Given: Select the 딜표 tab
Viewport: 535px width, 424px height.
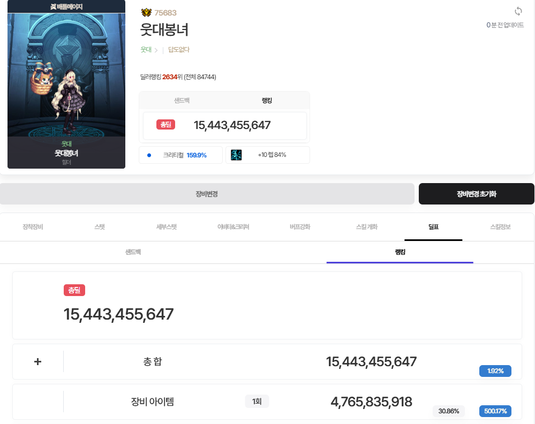Looking at the screenshot, I should (434, 227).
